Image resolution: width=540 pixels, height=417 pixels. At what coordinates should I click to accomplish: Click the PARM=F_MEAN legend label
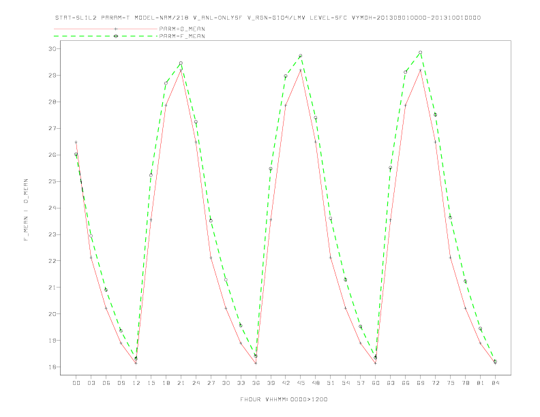pos(182,36)
